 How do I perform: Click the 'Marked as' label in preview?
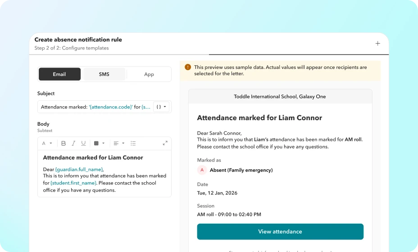209,160
